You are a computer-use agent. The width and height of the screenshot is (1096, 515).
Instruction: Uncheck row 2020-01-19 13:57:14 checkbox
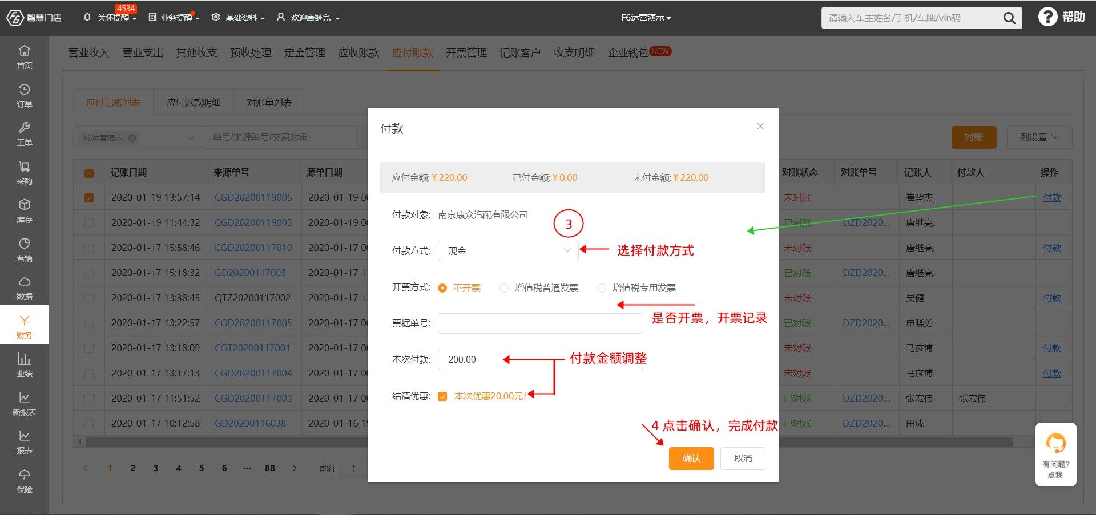click(89, 198)
